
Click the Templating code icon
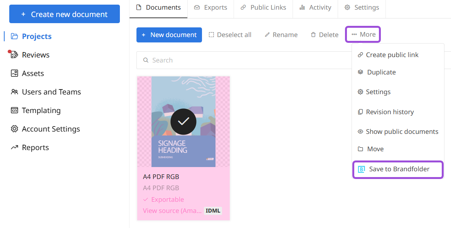pyautogui.click(x=14, y=110)
